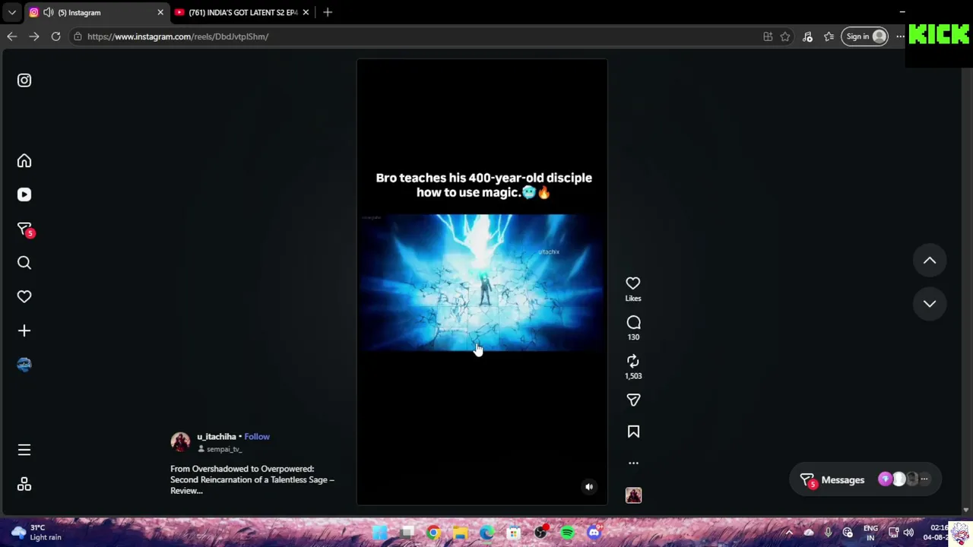The width and height of the screenshot is (973, 547).
Task: Open u_itachiha profile picture
Action: (x=180, y=442)
